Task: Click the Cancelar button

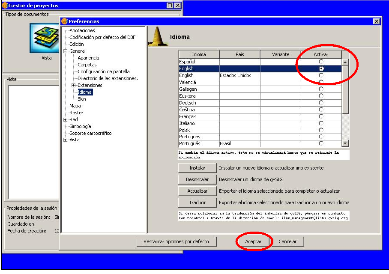Action: [x=287, y=241]
